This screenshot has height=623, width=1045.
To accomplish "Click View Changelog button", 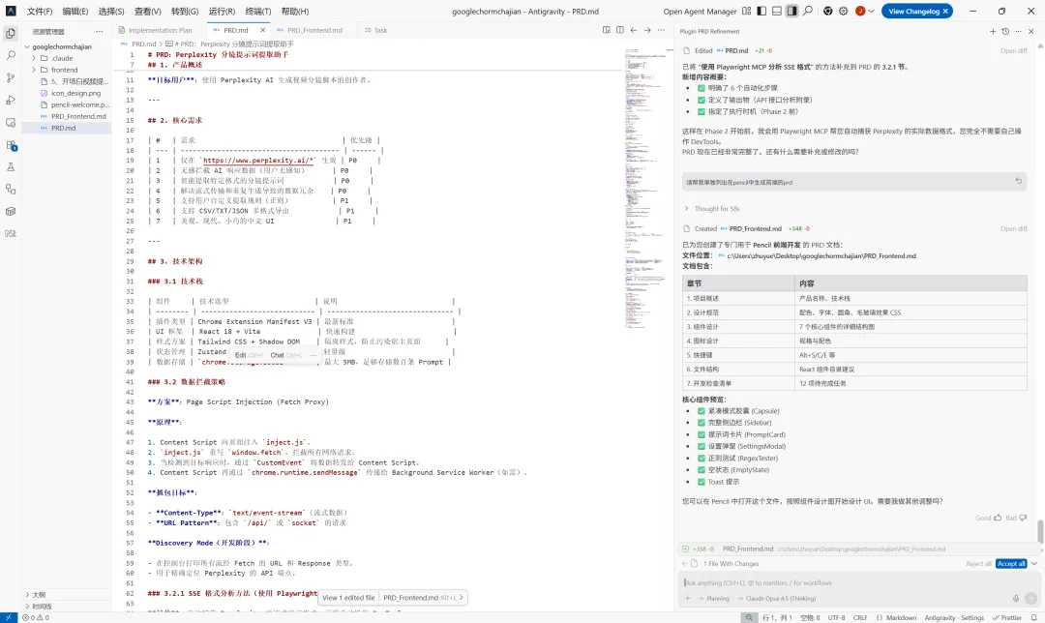I will tap(917, 12).
